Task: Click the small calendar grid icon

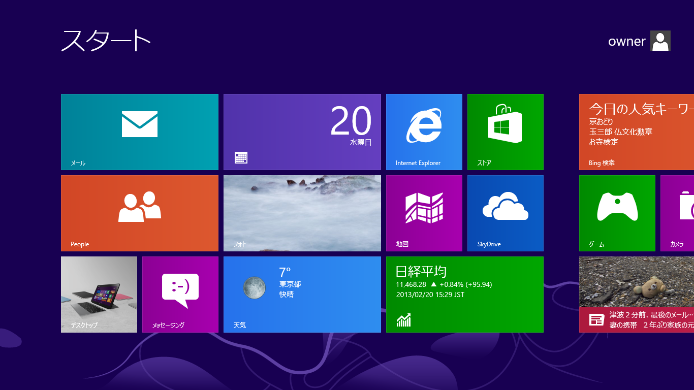Action: point(241,157)
